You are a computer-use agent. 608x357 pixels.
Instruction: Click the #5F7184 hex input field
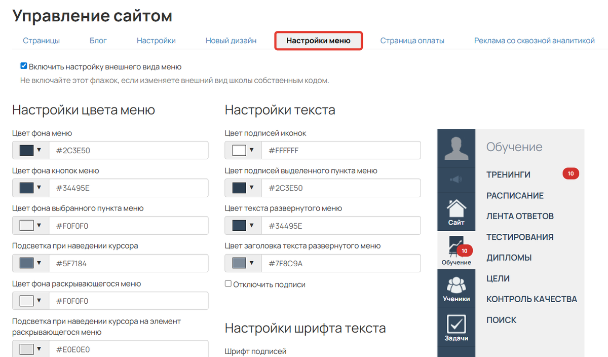pyautogui.click(x=129, y=263)
